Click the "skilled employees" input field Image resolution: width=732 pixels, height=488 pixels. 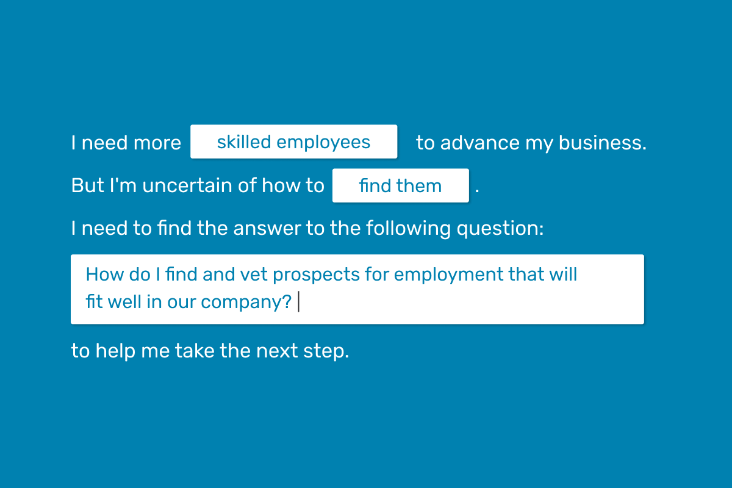[293, 142]
